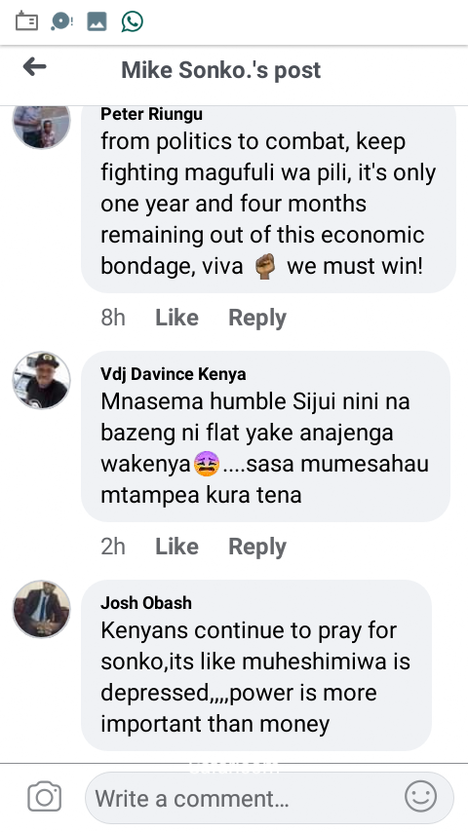Tap the image notification icon in status bar
Viewport: 468px width, 832px height.
click(97, 21)
